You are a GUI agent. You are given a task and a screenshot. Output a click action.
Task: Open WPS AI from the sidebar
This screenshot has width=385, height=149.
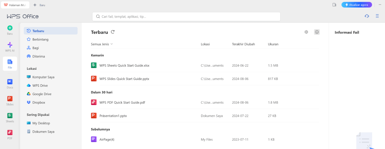coord(10,45)
